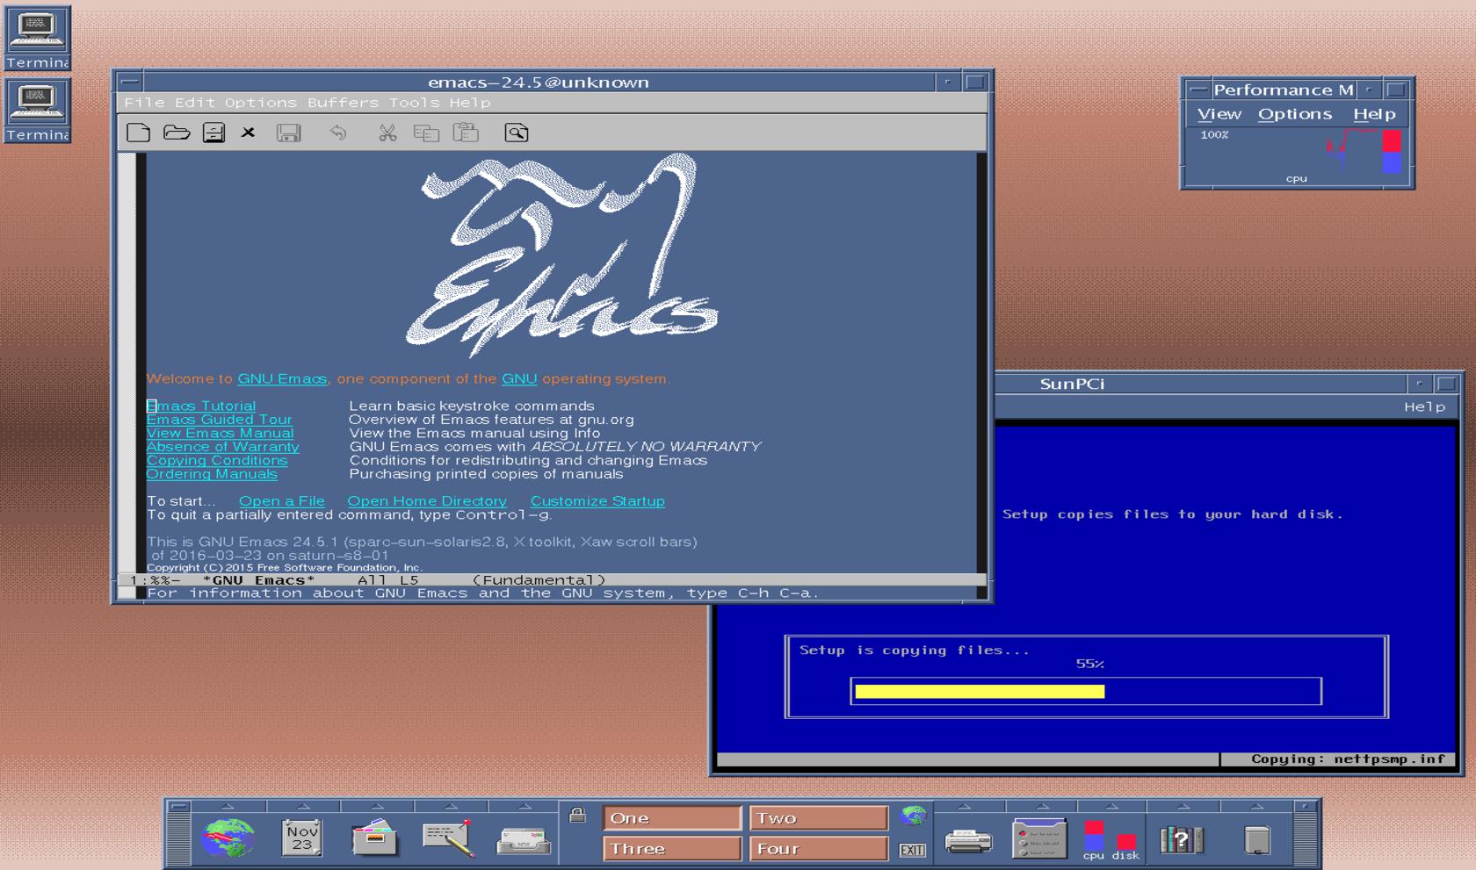The height and width of the screenshot is (870, 1476).
Task: Open the Trash can on front panel
Action: (1257, 840)
